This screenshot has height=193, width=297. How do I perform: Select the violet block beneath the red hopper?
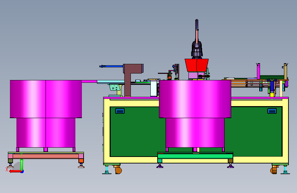pos(193,76)
